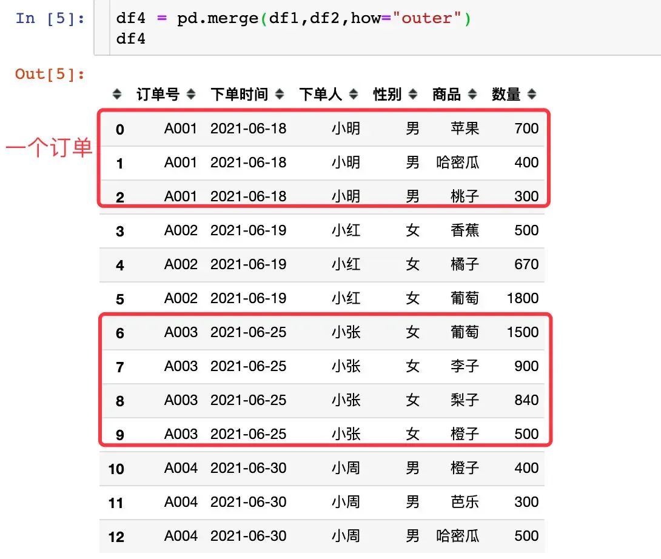The image size is (661, 559).
Task: Click the 下单时间 column header text
Action: tap(240, 95)
